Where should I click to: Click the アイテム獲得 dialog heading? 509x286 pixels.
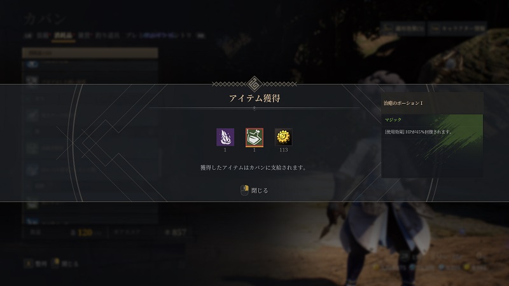pyautogui.click(x=254, y=98)
